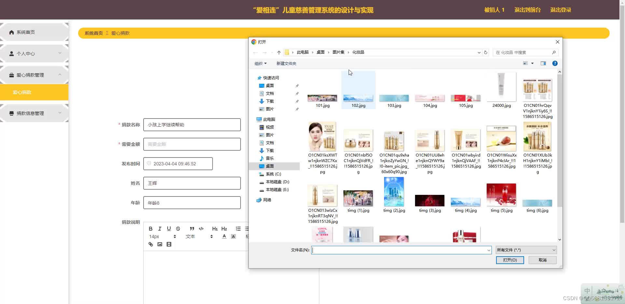Collapse 爱心捐款管理 sidebar menu

(34, 75)
